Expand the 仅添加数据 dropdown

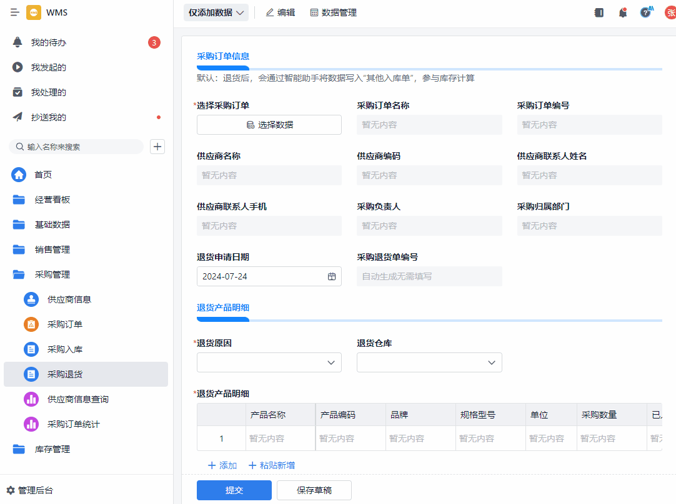click(216, 12)
